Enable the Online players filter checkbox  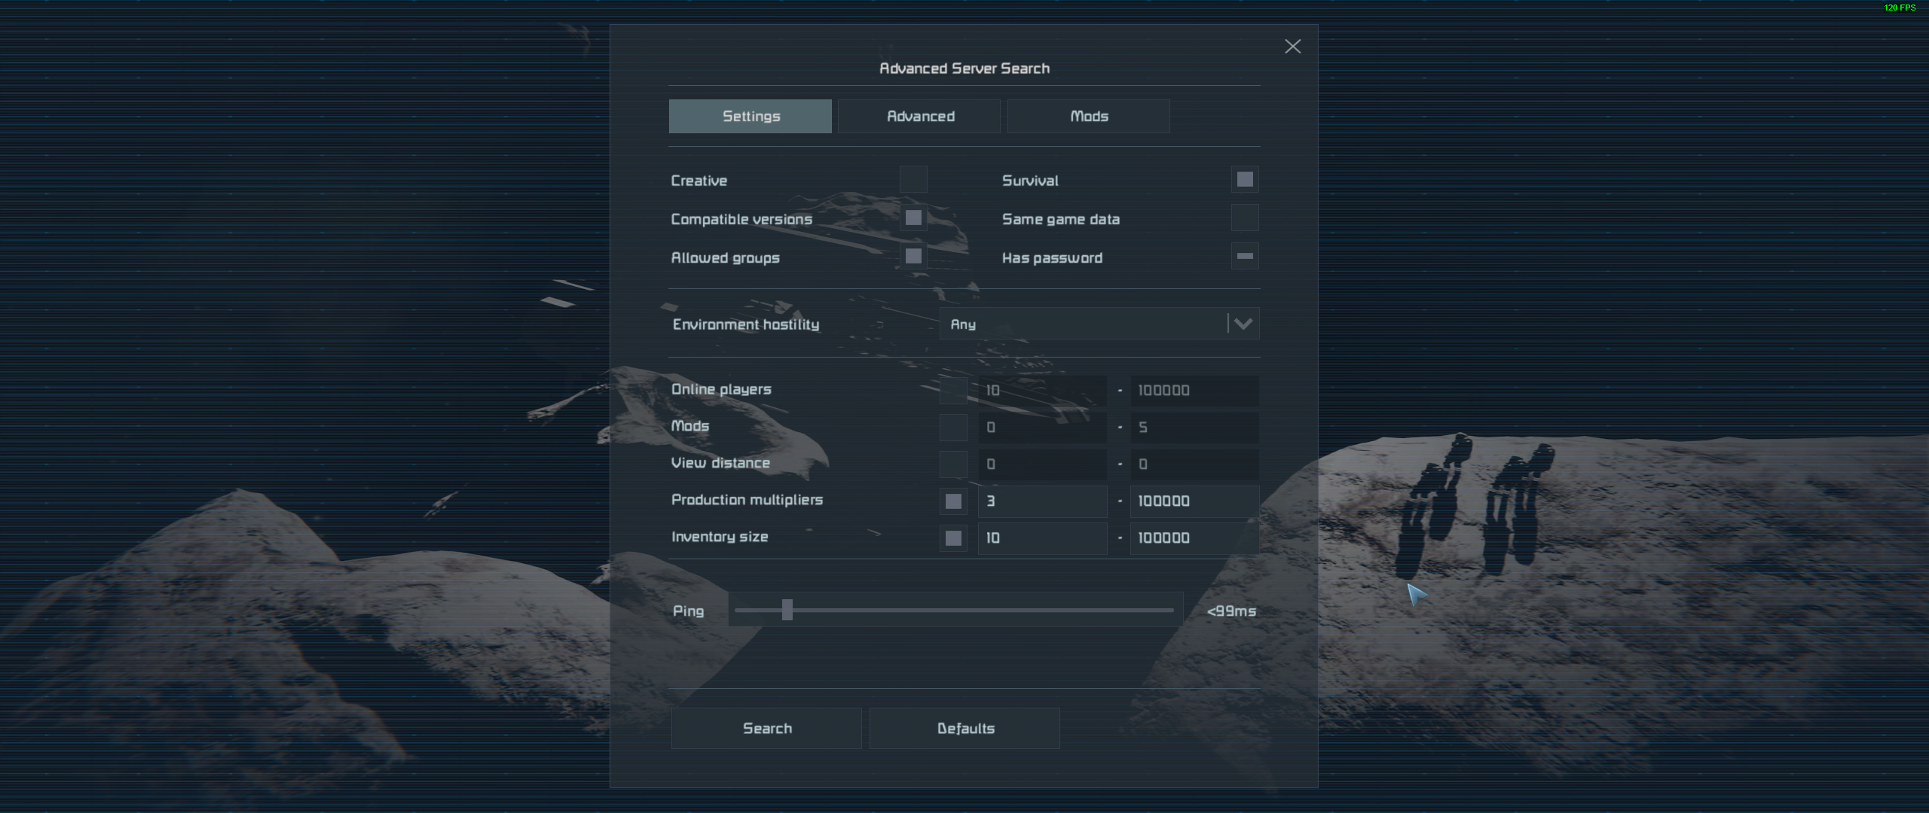953,390
